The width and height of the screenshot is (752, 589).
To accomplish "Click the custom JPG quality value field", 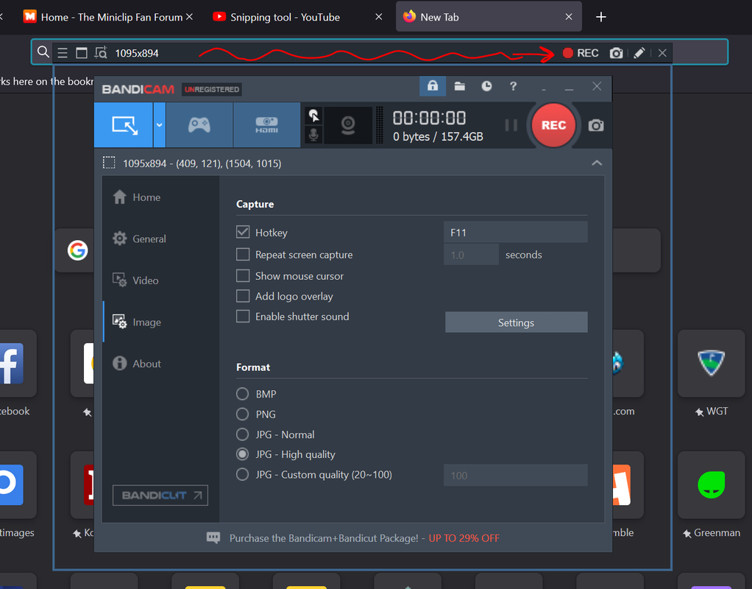I will click(x=516, y=475).
